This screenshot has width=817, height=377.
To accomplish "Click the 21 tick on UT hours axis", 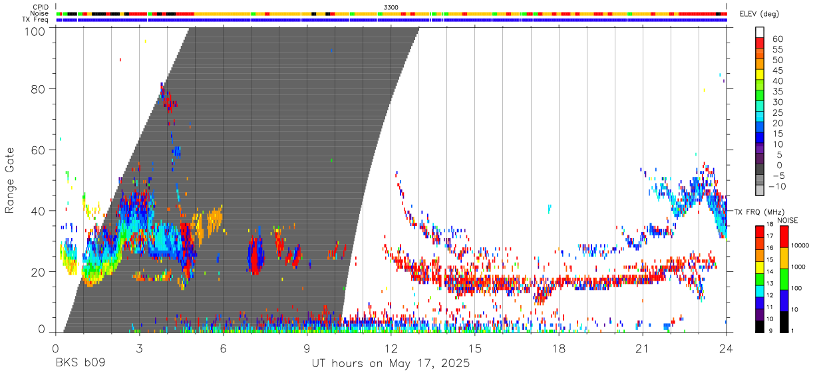I will click(x=642, y=348).
